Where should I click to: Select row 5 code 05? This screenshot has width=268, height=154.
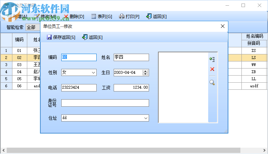19,79
